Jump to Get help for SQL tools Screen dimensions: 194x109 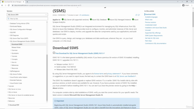152,38
